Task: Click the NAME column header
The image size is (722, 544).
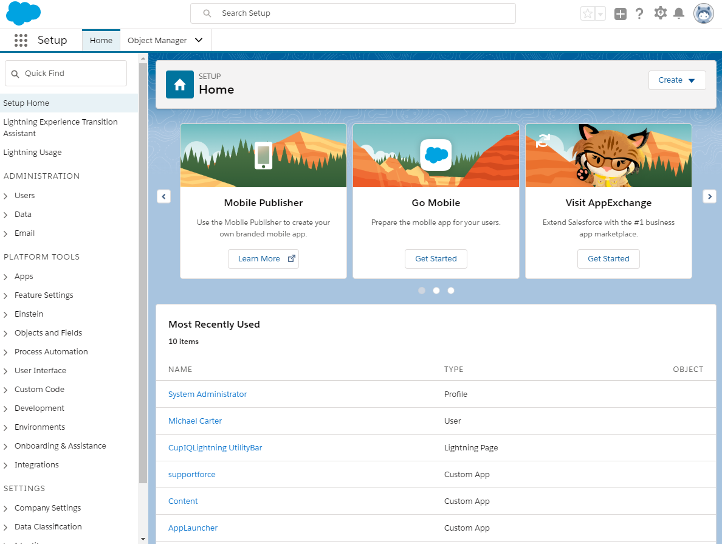Action: (180, 370)
